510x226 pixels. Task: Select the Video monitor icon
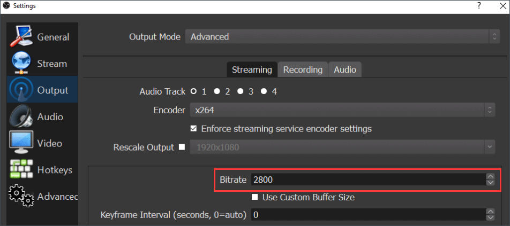22,143
